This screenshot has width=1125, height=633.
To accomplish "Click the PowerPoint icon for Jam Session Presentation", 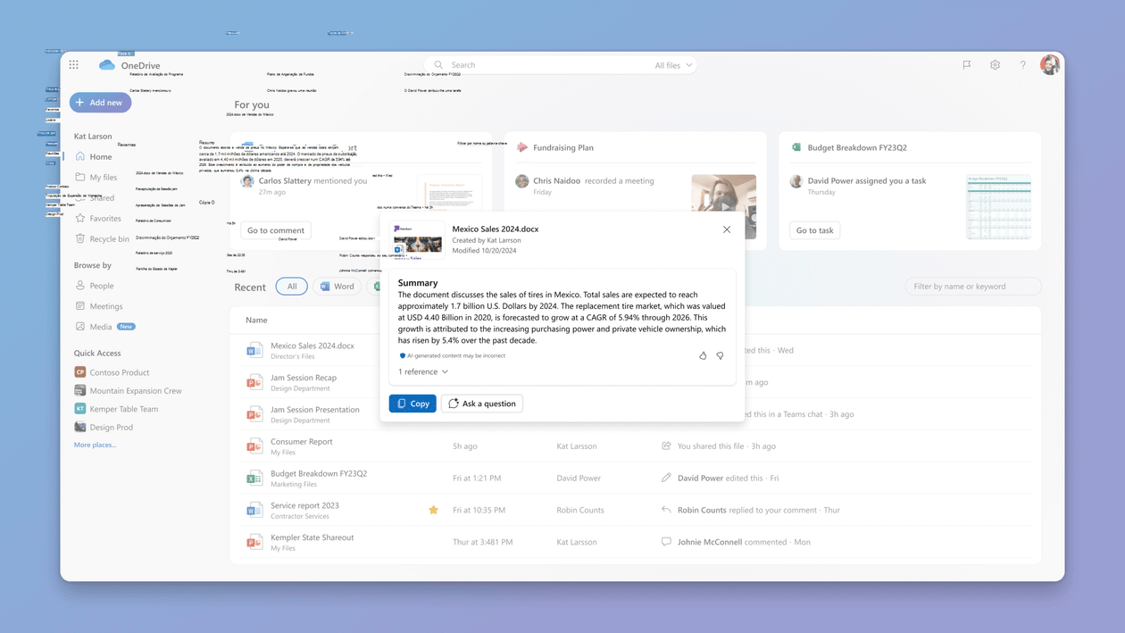I will point(254,413).
